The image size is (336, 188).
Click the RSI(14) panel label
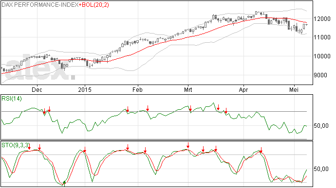(12, 99)
